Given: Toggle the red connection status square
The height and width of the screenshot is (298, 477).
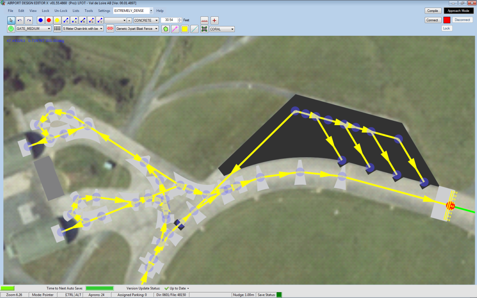Looking at the screenshot, I should coord(447,20).
